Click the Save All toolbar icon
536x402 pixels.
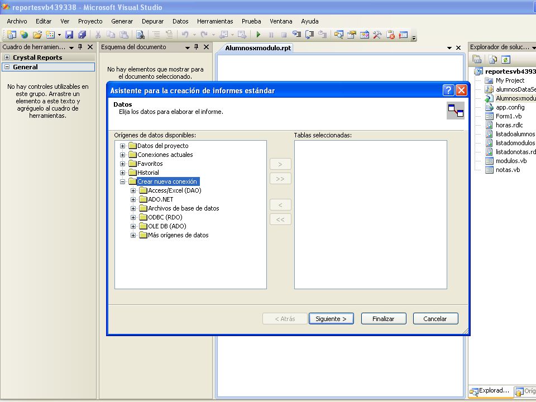(x=82, y=35)
